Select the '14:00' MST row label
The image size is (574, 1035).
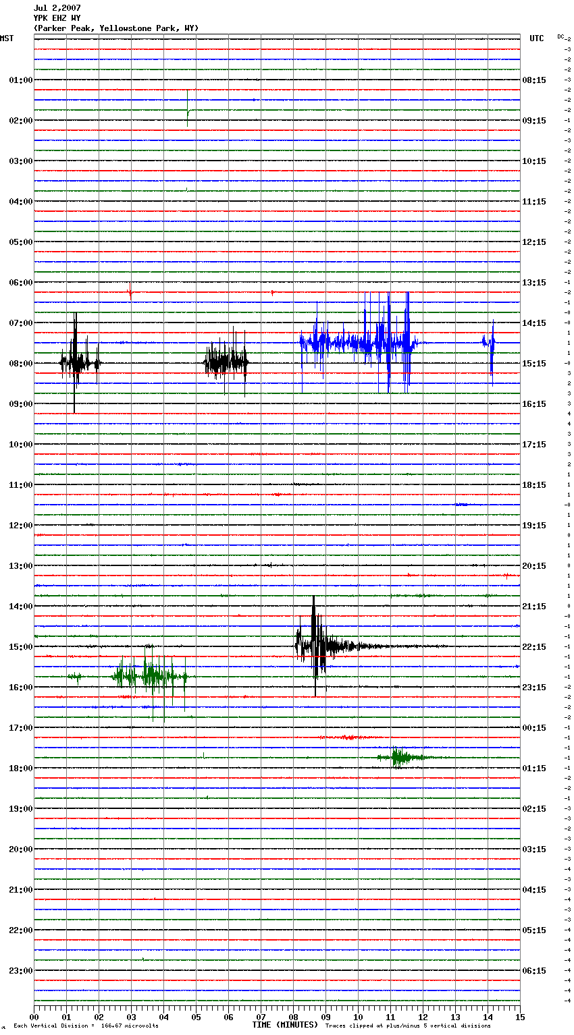(x=21, y=607)
